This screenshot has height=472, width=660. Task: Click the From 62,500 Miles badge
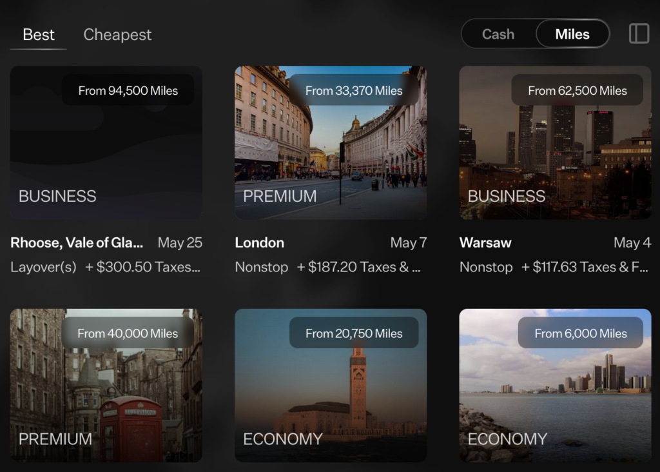click(x=577, y=91)
